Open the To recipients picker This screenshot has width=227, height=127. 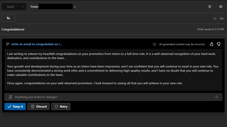click(x=8, y=18)
